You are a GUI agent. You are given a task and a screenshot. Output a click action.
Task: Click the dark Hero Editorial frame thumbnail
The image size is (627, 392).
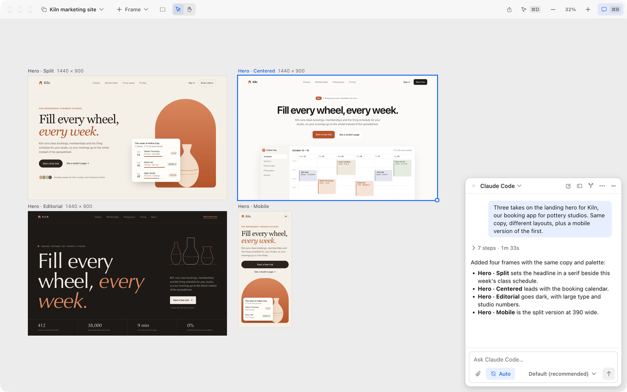[x=127, y=273]
